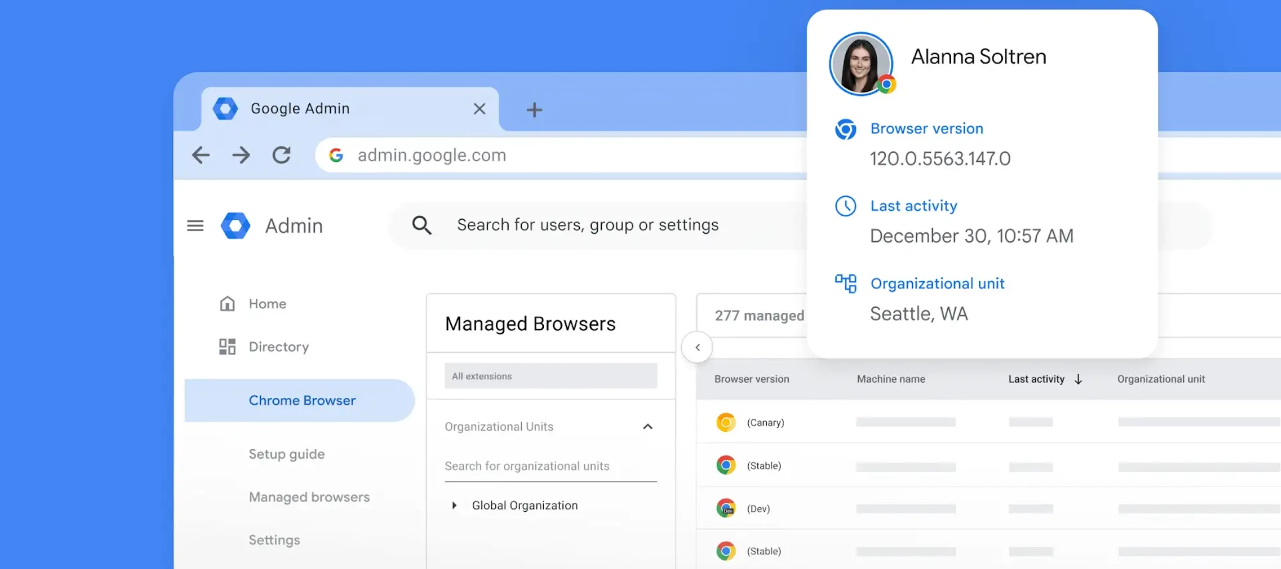Select the Google Admin tab
The image size is (1281, 569).
350,109
